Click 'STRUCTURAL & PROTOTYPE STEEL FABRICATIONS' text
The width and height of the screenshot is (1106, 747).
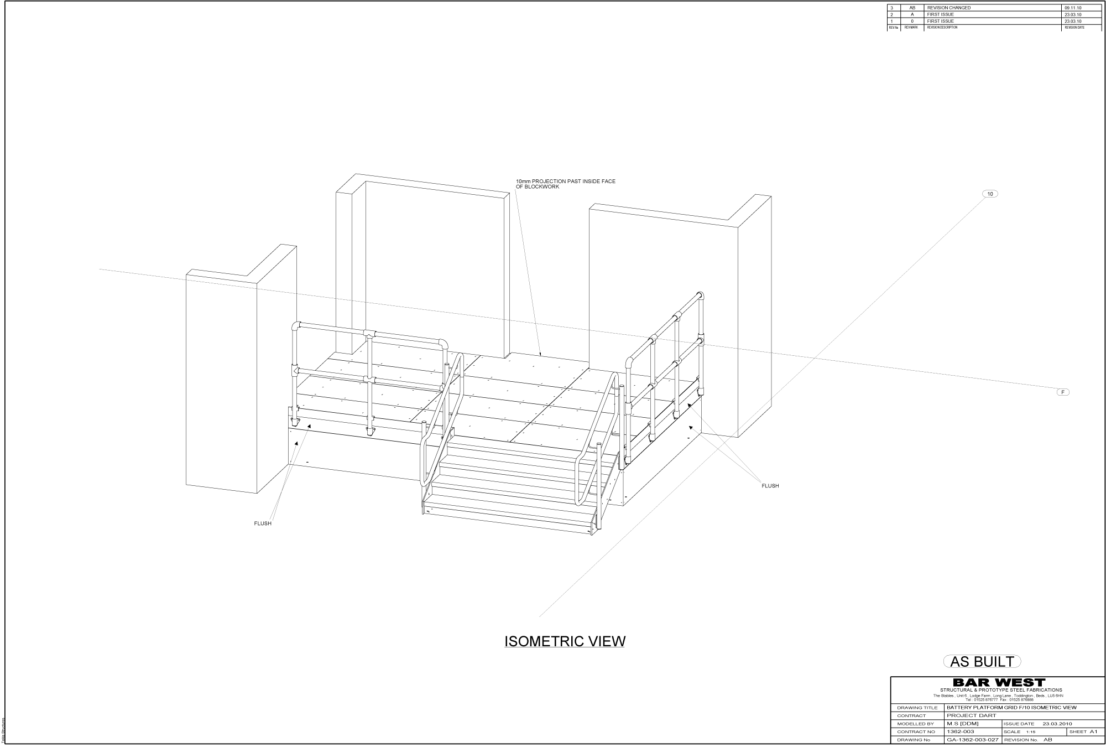coord(1001,690)
